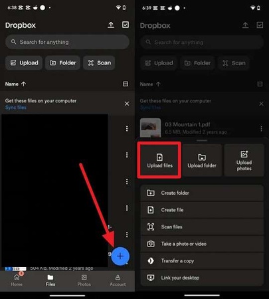This screenshot has width=269, height=299.
Task: Tap dimmed banner close X on right screen
Action: [x=261, y=104]
